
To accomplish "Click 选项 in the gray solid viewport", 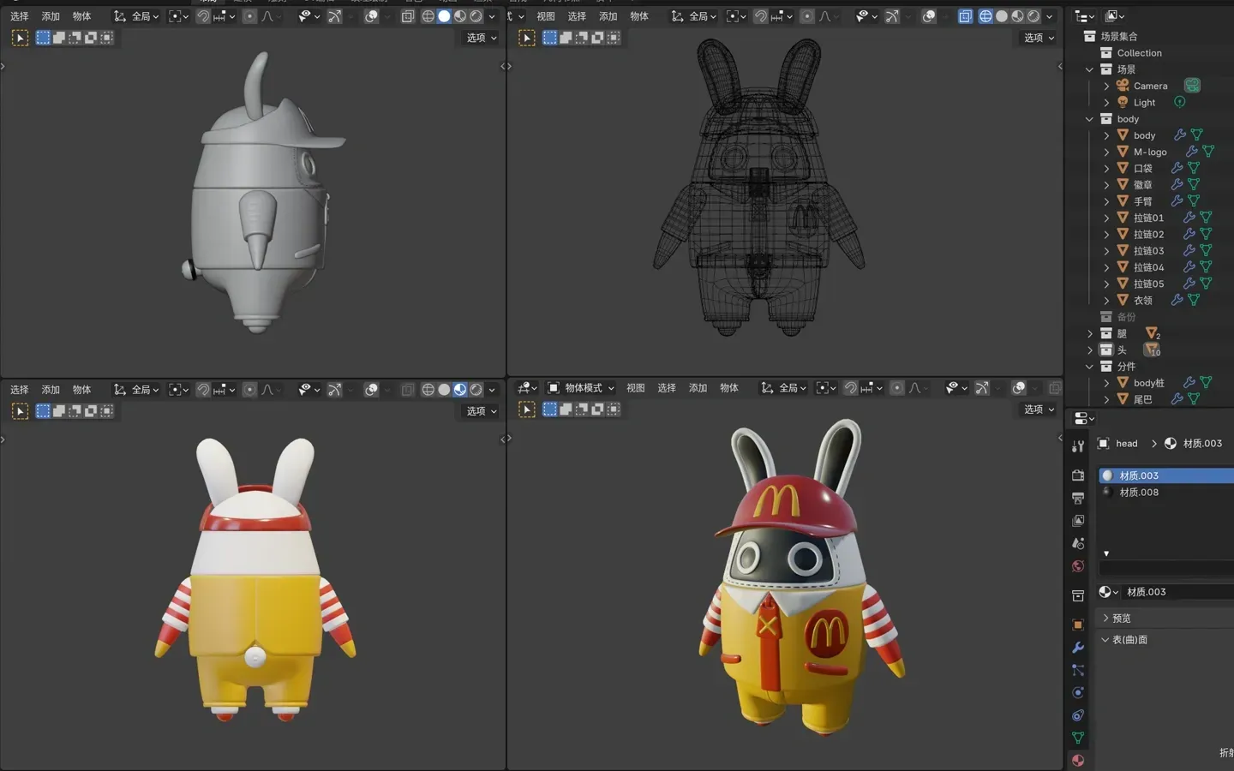I will point(481,38).
